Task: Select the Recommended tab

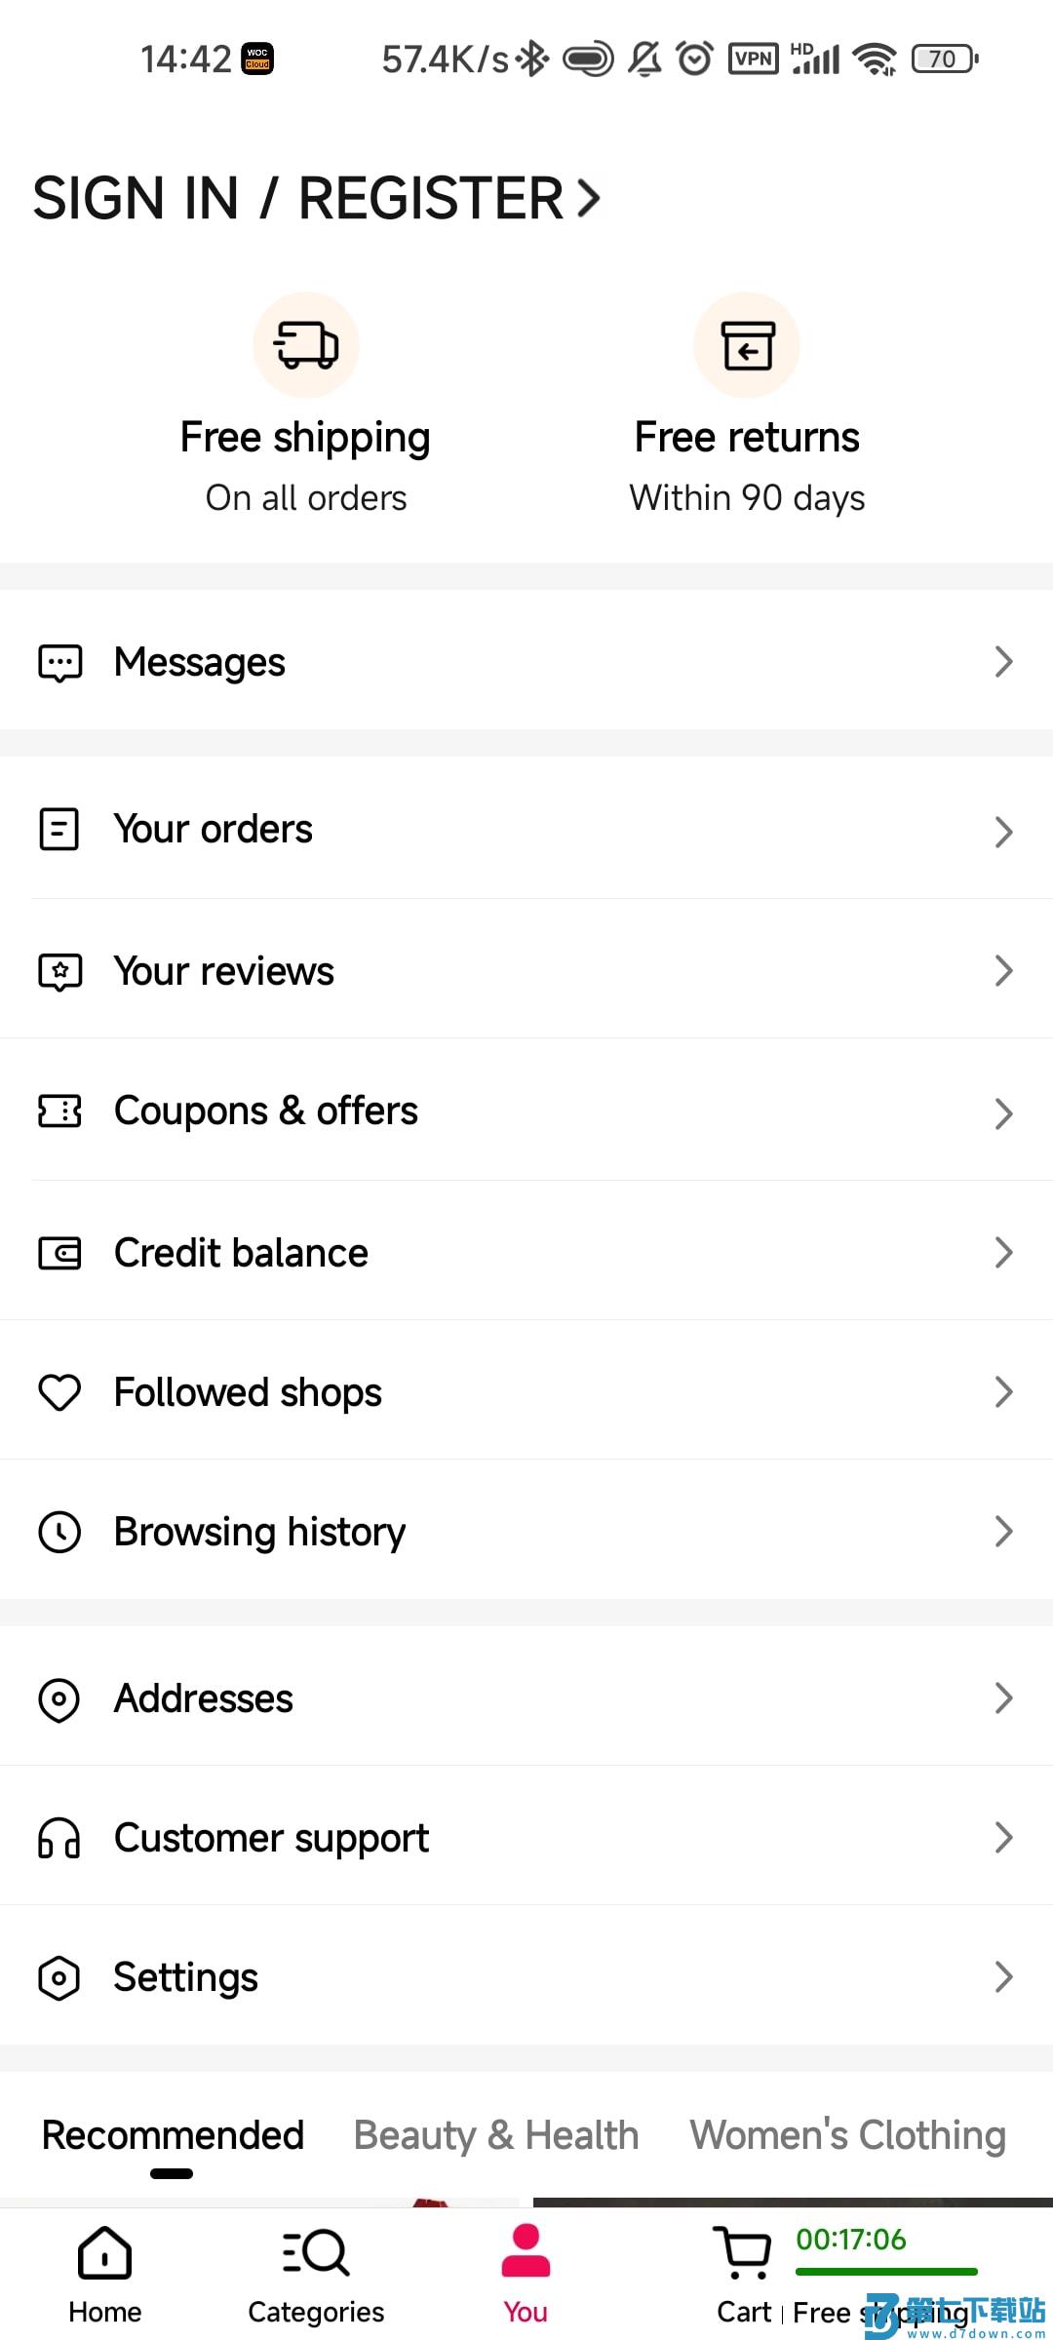Action: click(173, 2135)
